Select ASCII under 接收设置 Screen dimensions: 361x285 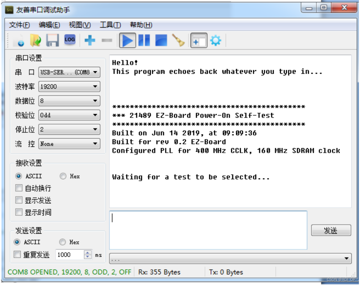click(19, 176)
